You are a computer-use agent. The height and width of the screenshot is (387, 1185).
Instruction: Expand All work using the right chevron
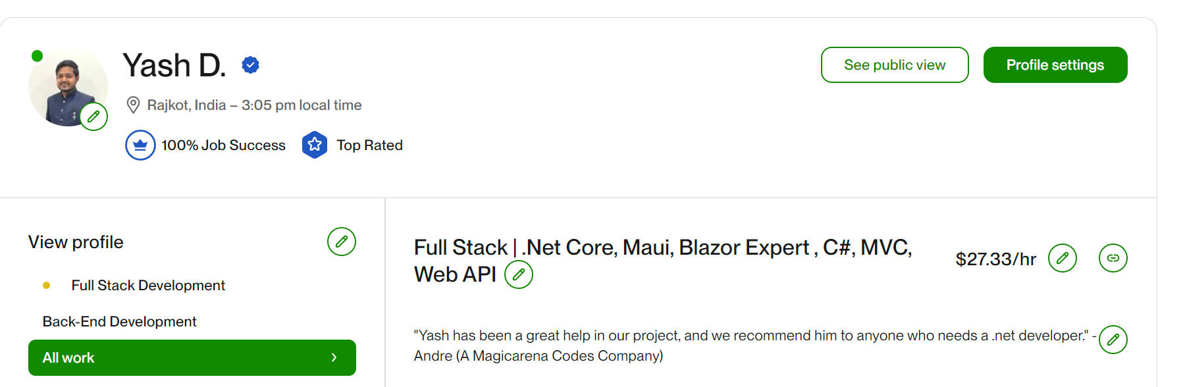(x=334, y=357)
